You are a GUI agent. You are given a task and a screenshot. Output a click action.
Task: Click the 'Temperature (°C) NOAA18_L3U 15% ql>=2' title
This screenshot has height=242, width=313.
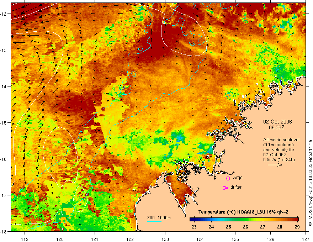243,212
